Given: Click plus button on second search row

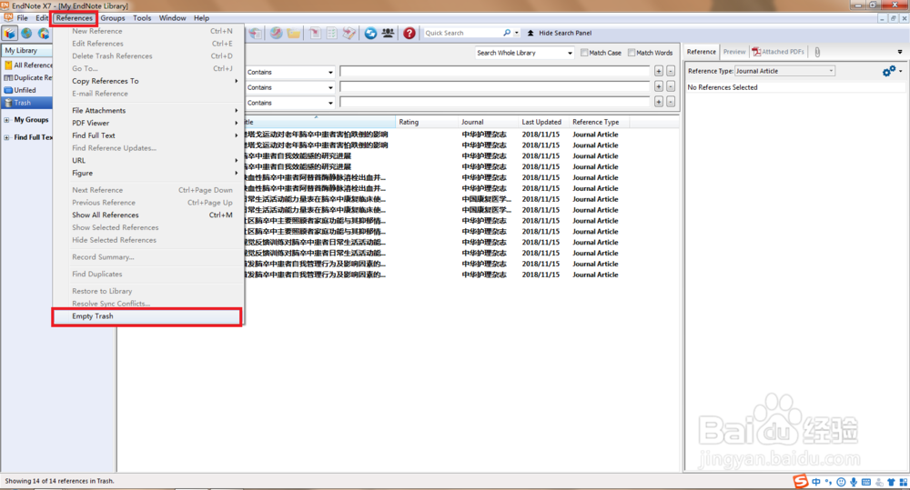Looking at the screenshot, I should 659,86.
